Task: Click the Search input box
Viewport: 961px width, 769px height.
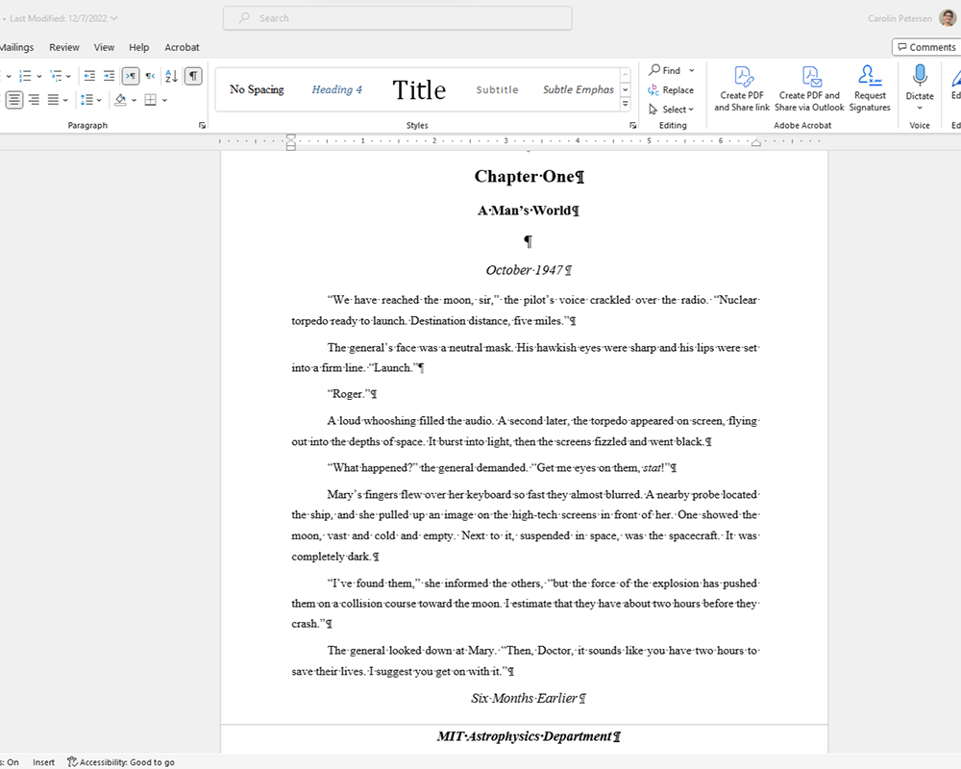Action: click(398, 18)
